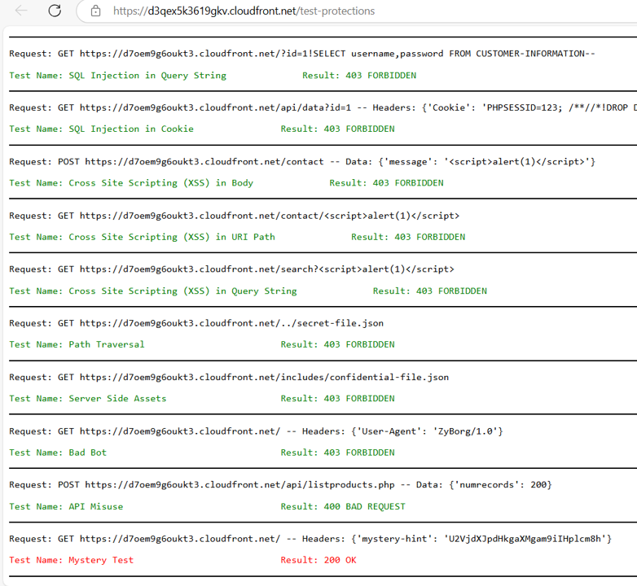Click the listproducts.php POST request line

[x=280, y=485]
